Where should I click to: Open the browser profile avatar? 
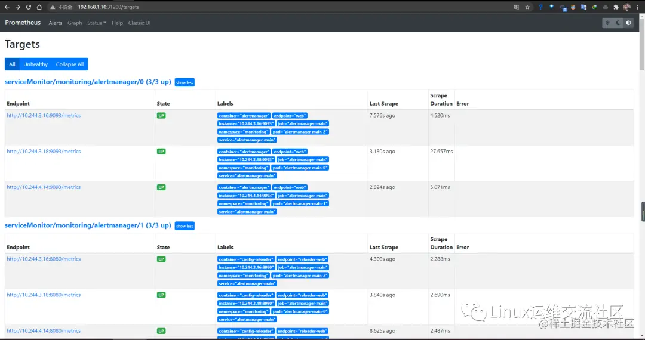click(x=627, y=7)
